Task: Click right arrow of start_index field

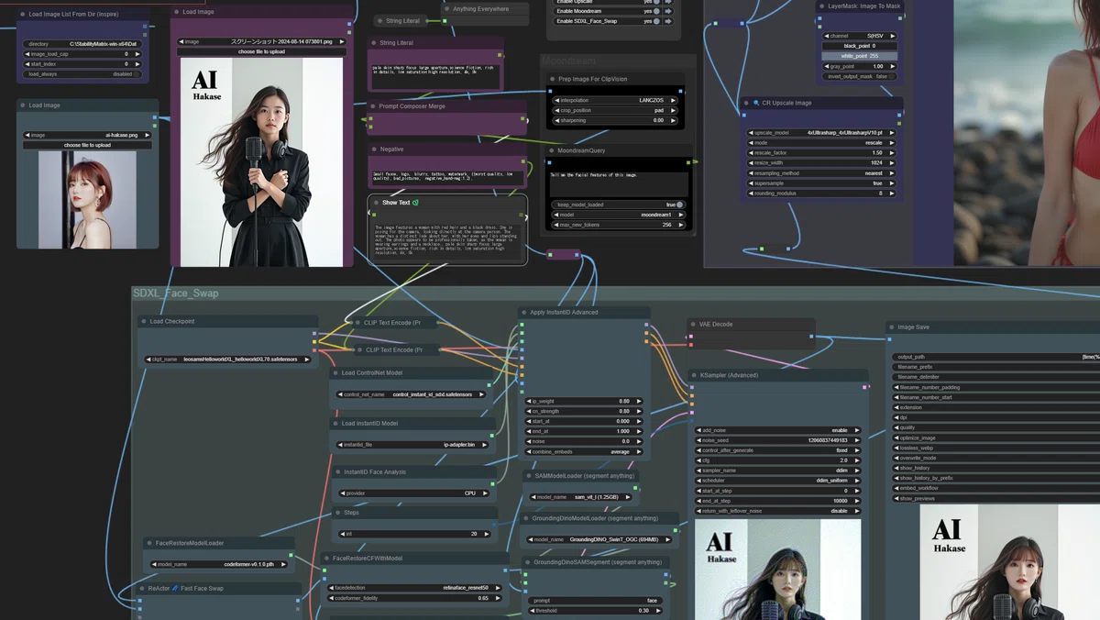Action: (137, 64)
